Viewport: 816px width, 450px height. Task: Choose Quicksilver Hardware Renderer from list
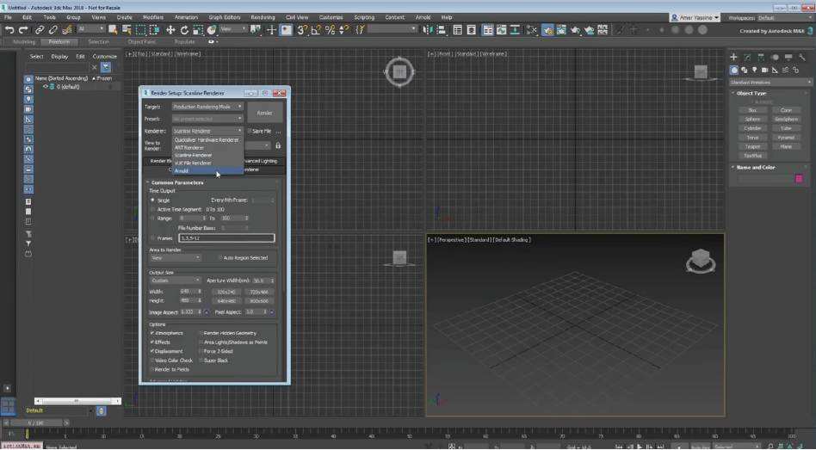pos(208,140)
